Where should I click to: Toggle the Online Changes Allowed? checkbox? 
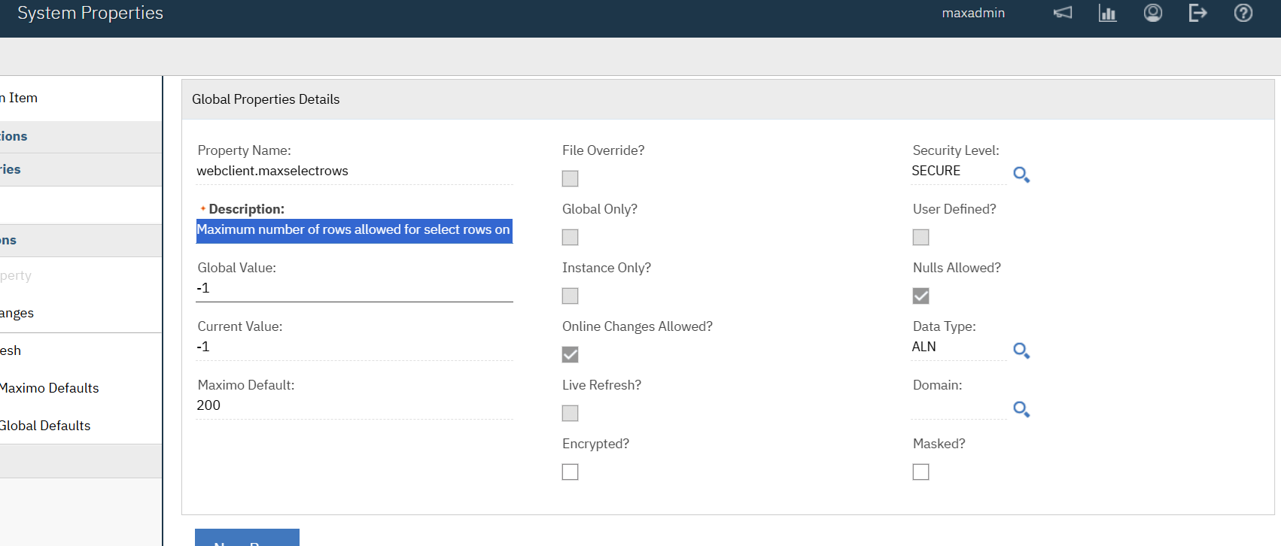pyautogui.click(x=571, y=354)
